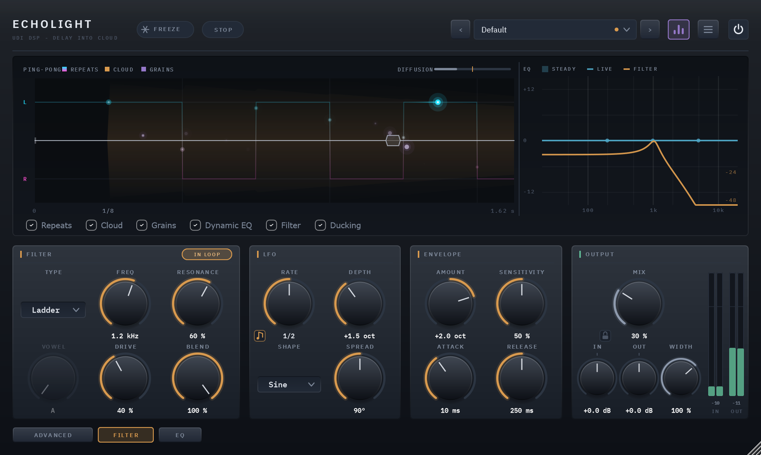Click the LFO Rate knob

289,303
